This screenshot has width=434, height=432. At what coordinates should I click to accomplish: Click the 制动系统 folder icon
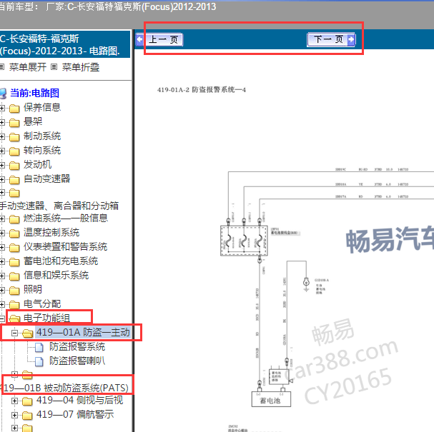pyautogui.click(x=14, y=137)
